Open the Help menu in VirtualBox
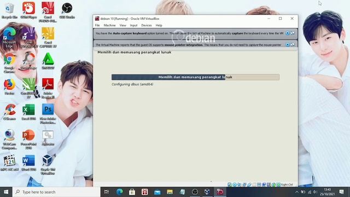The width and height of the screenshot is (350, 197). coord(159,25)
